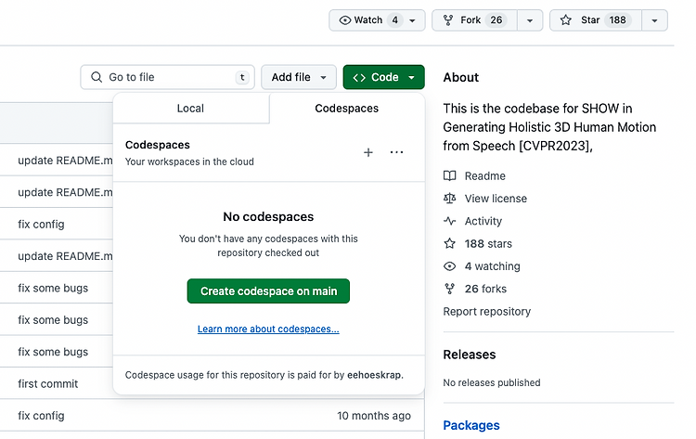
Task: Open the Add file dropdown
Action: click(x=299, y=77)
